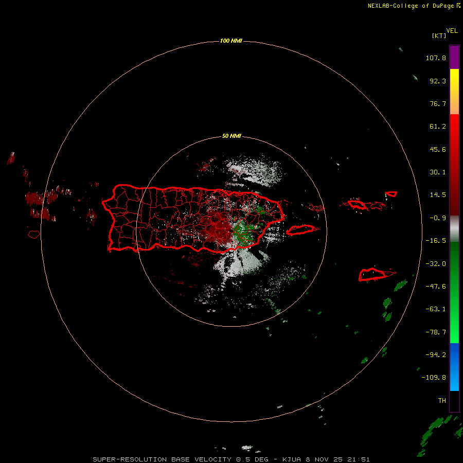Click the -109.8 scale value
The height and width of the screenshot is (463, 463).
(x=434, y=378)
